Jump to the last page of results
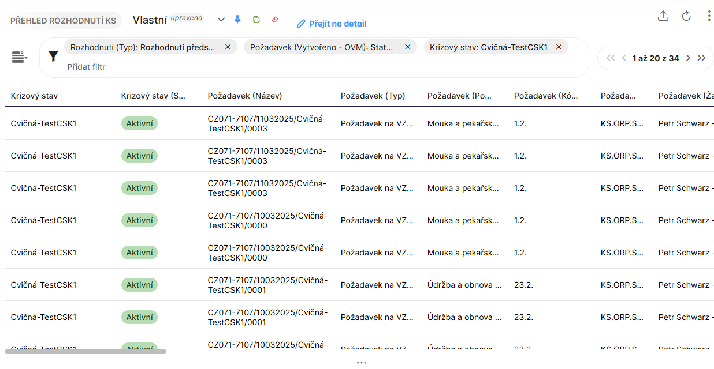The width and height of the screenshot is (714, 369). coord(701,58)
